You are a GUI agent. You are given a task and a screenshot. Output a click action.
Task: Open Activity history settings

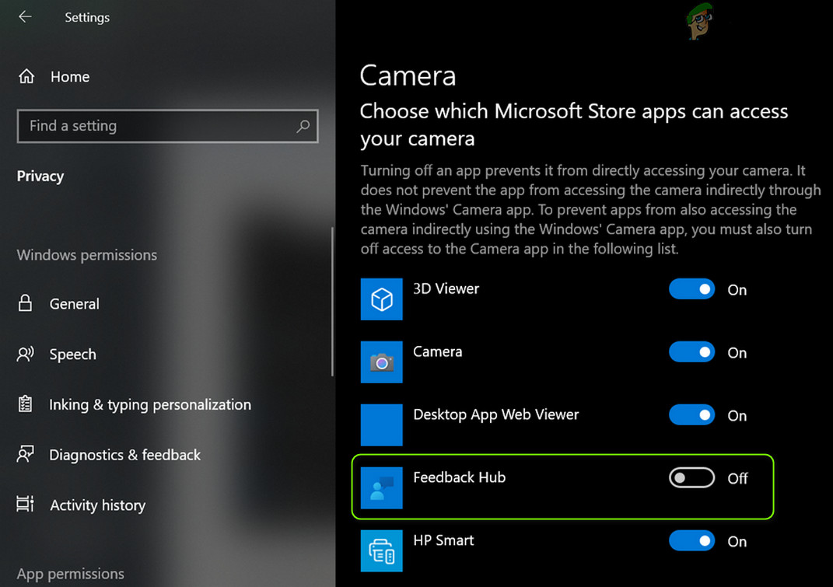pyautogui.click(x=98, y=505)
